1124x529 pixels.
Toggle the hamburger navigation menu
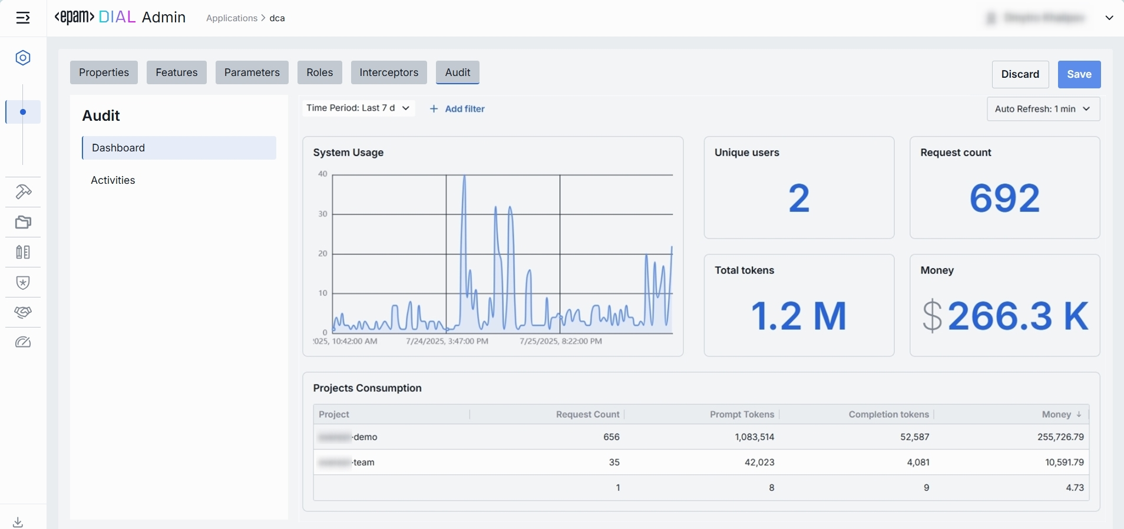click(23, 18)
